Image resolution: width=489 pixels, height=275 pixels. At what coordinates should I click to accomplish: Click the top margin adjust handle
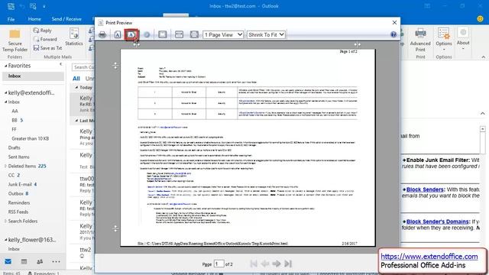pyautogui.click(x=115, y=66)
